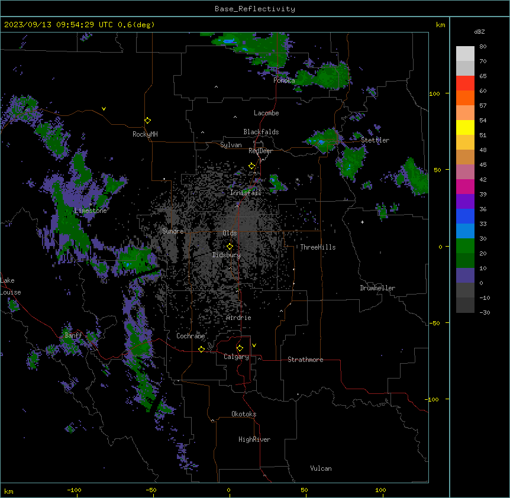Click the RockyMH label

coord(145,134)
